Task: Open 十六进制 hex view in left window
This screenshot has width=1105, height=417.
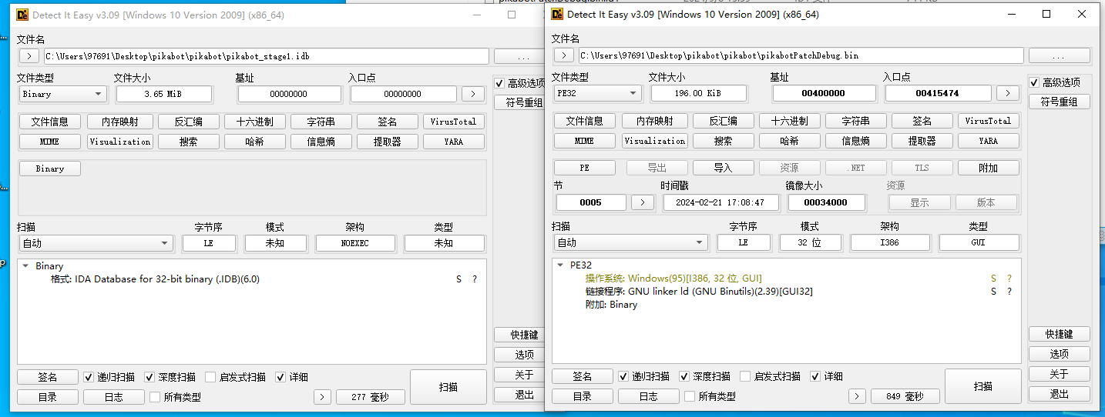Action: click(254, 122)
